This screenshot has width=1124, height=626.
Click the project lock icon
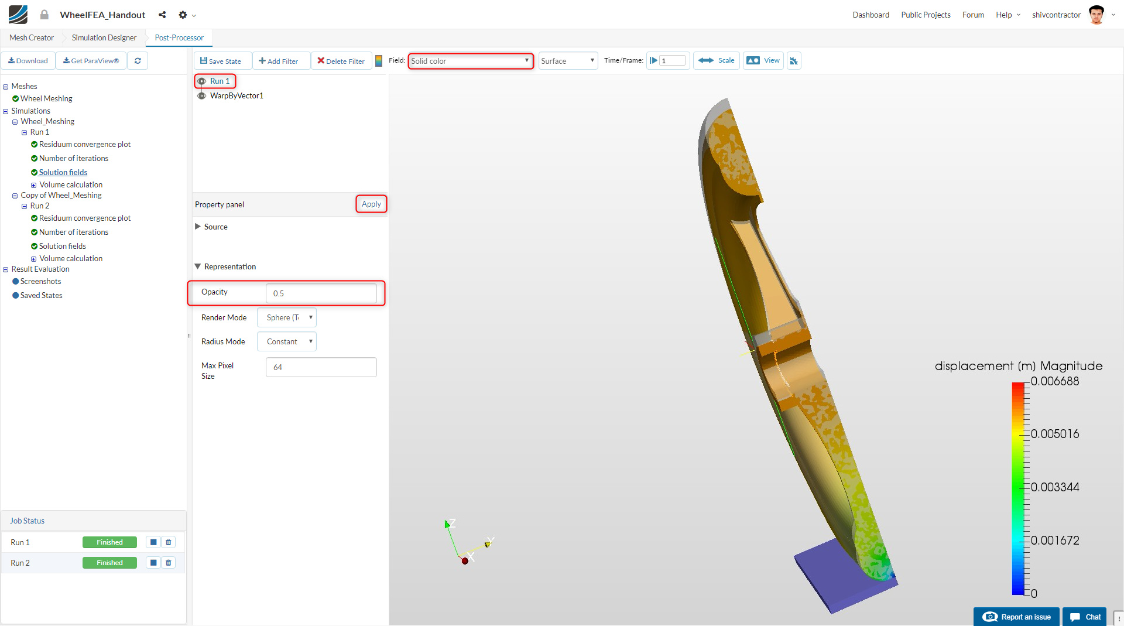coord(44,15)
